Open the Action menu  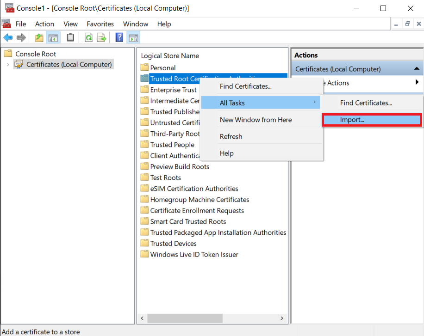(44, 24)
